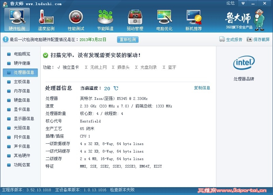Select 显卡信息 in the sidebar
This screenshot has height=195, width=273.
point(20,109)
